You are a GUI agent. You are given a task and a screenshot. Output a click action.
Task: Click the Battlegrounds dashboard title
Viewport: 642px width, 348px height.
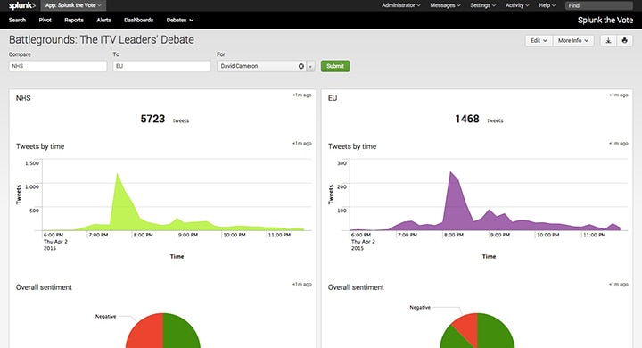click(102, 40)
